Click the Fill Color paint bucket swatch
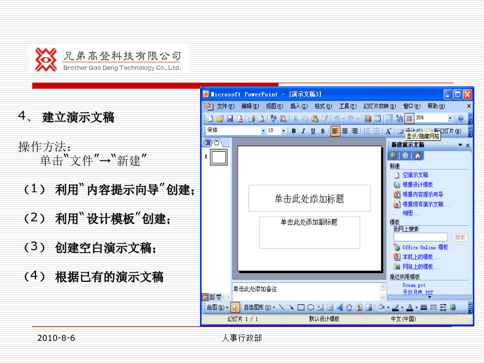This screenshot has height=363, width=484. coord(381,308)
